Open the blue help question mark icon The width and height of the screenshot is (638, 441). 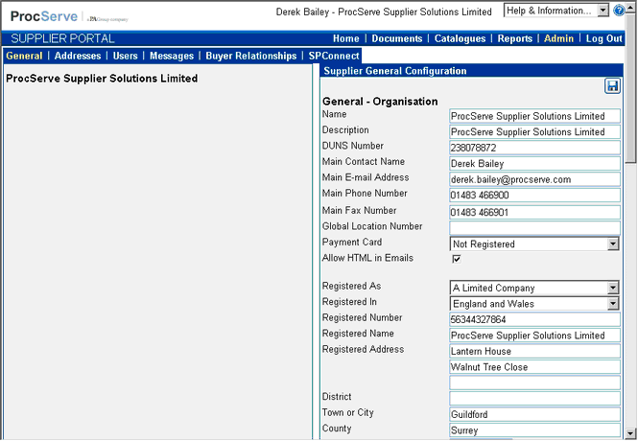[x=619, y=11]
